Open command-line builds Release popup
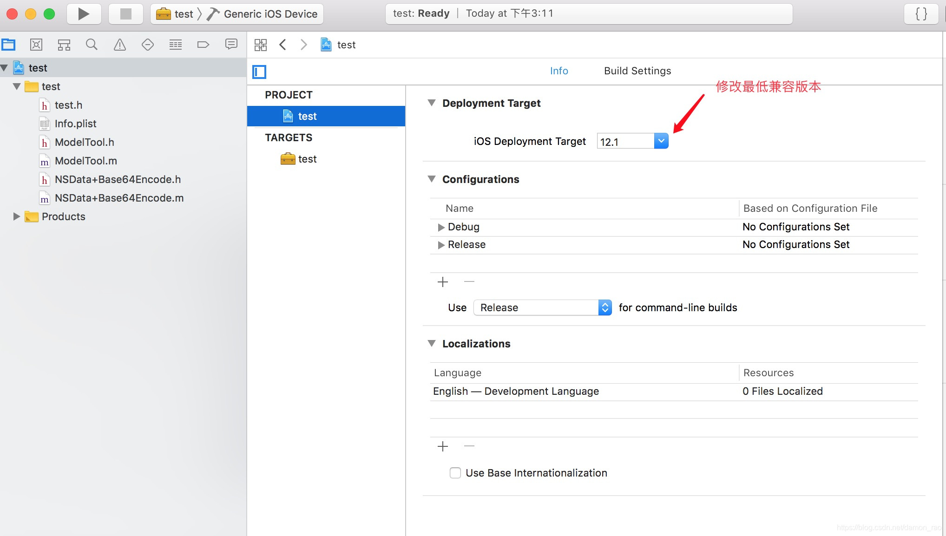 543,307
